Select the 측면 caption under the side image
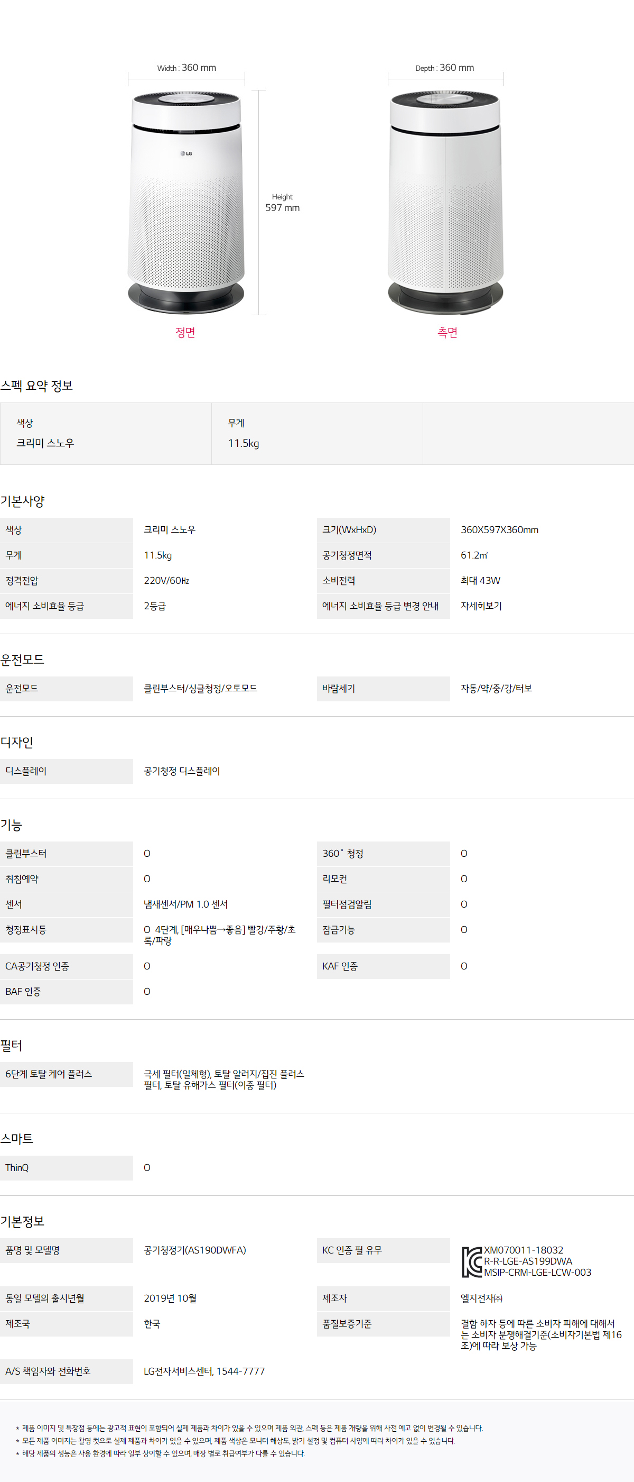634x1482 pixels. point(447,332)
